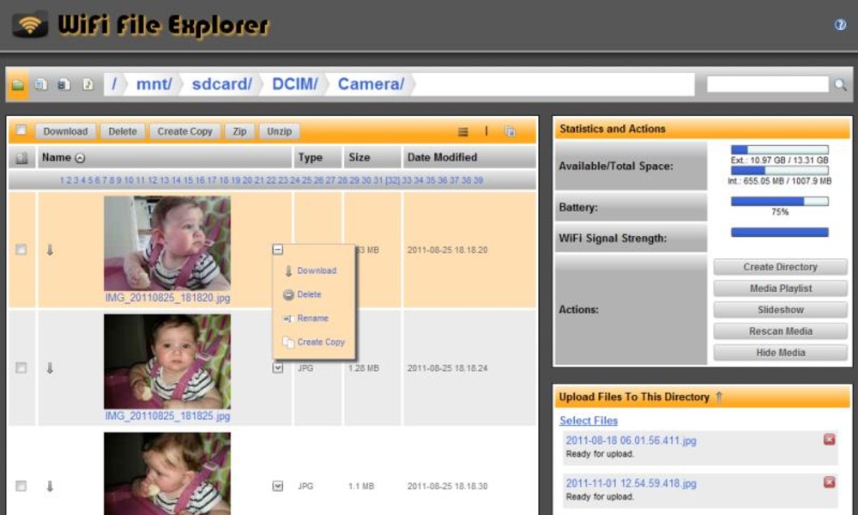Choose Delete in the context menu
The width and height of the screenshot is (858, 515).
309,294
